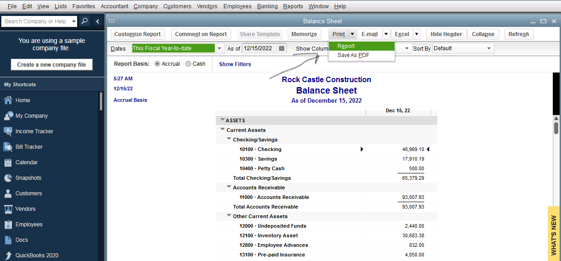Click Hide Header button

(446, 34)
